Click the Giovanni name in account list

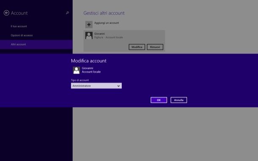pos(99,34)
